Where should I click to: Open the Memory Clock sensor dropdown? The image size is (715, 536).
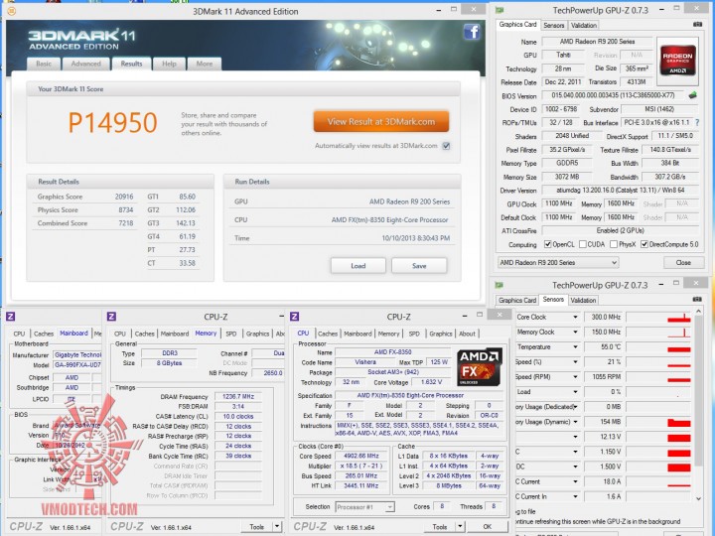click(575, 332)
